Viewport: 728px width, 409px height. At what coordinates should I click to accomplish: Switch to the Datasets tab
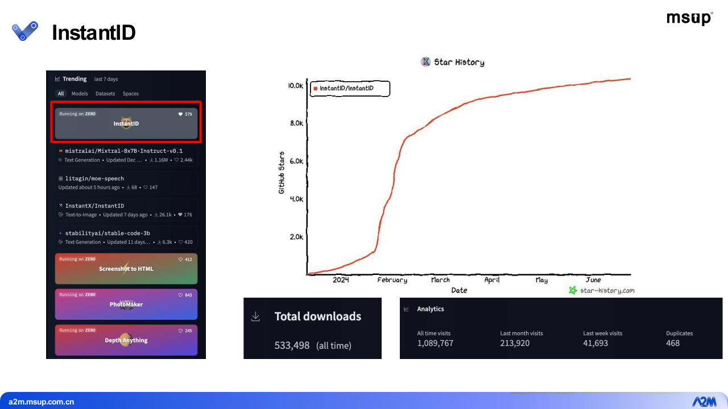(x=105, y=94)
